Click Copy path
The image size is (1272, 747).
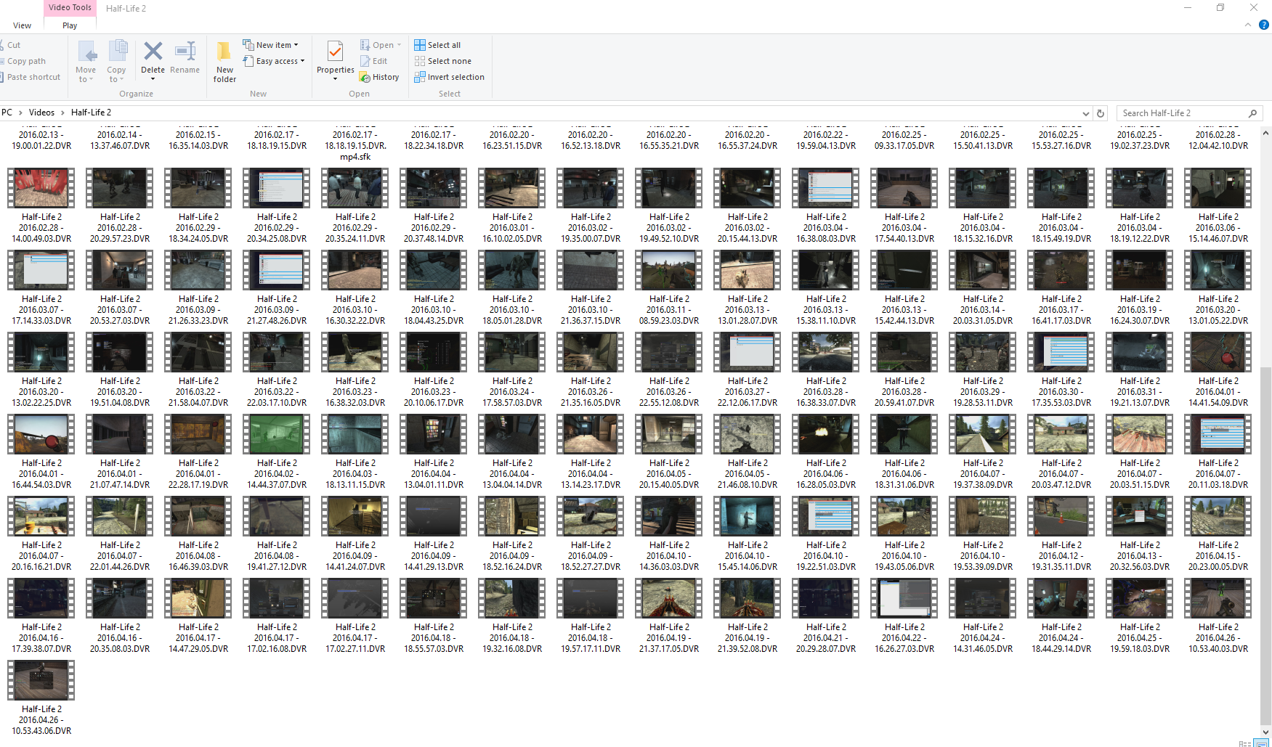23,61
